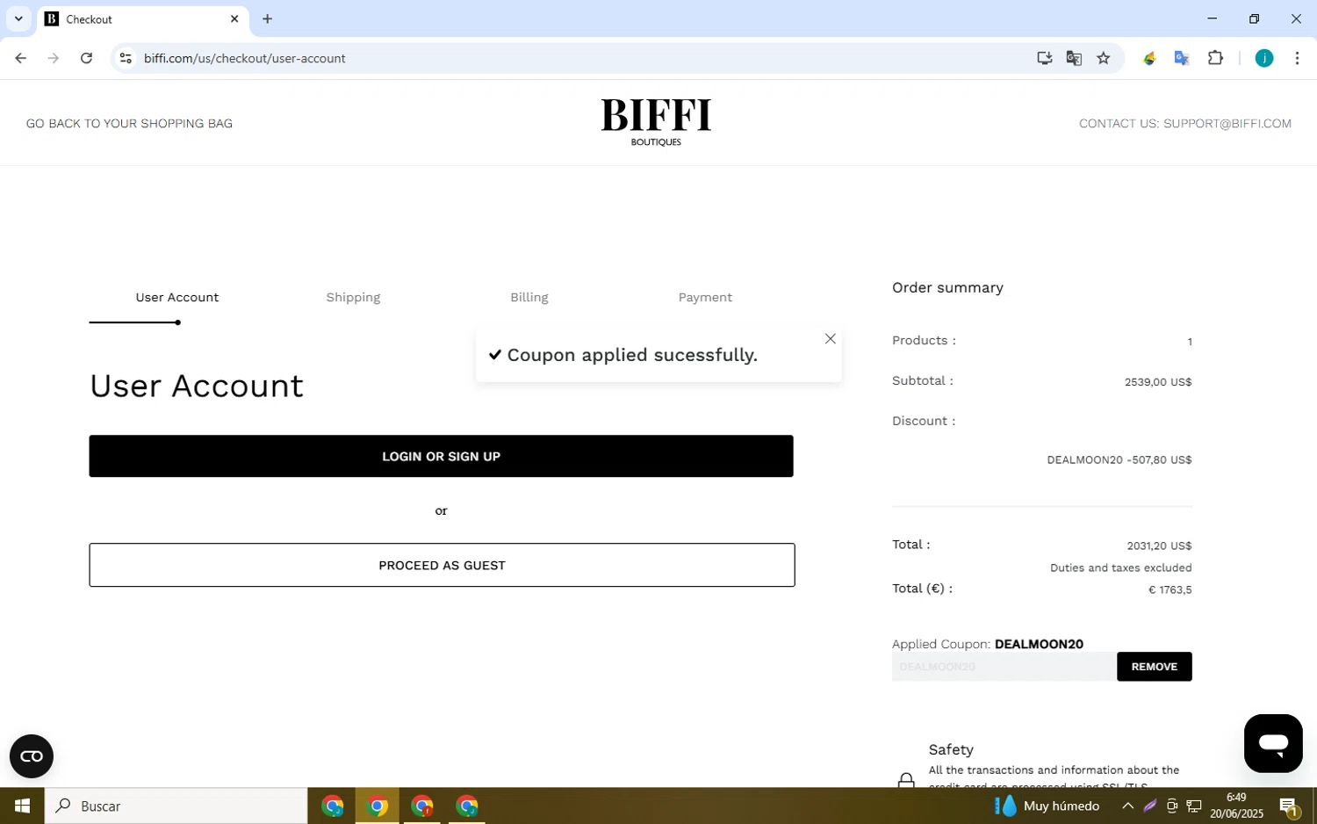This screenshot has width=1317, height=824.
Task: Open site information icon in address bar
Action: pos(126,58)
